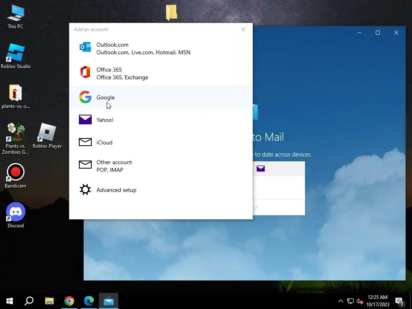The width and height of the screenshot is (412, 309).
Task: Select the plants-vs.-z... archive icon
Action: click(x=16, y=97)
